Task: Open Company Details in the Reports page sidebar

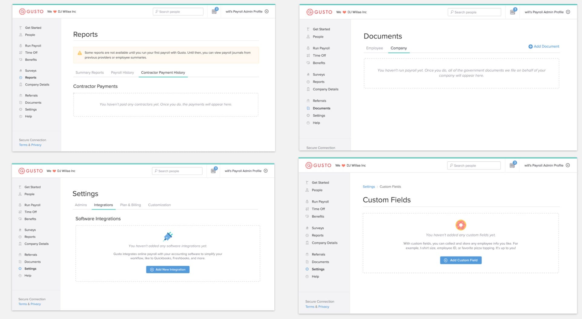Action: pyautogui.click(x=37, y=85)
